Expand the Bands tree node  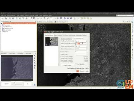click(x=1, y=32)
